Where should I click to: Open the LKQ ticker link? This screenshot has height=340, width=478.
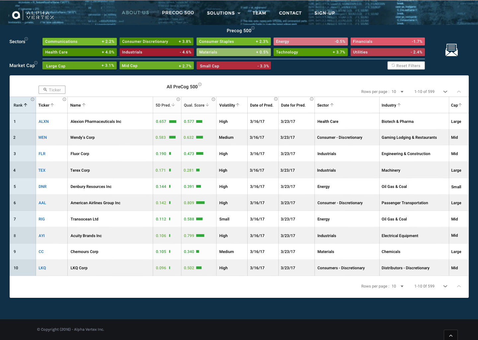(42, 268)
